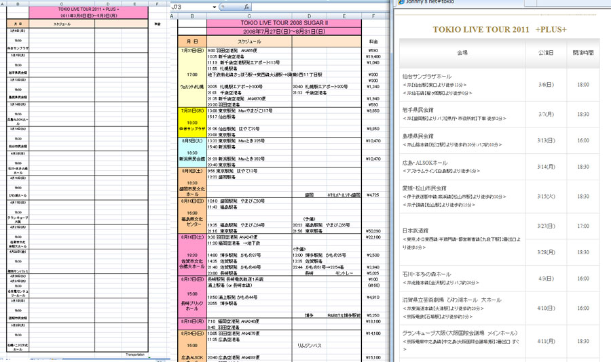
Task: Click the Transportation label below 2011 table
Action: point(135,355)
